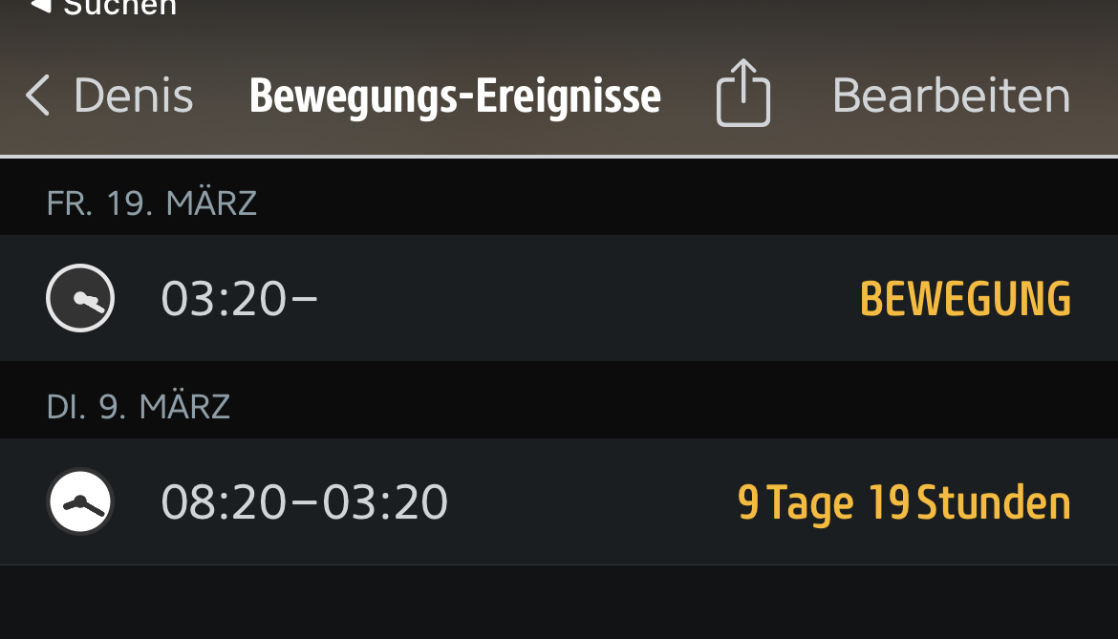The height and width of the screenshot is (639, 1118).
Task: Open the ongoing motion event row on Friday
Action: [573, 298]
